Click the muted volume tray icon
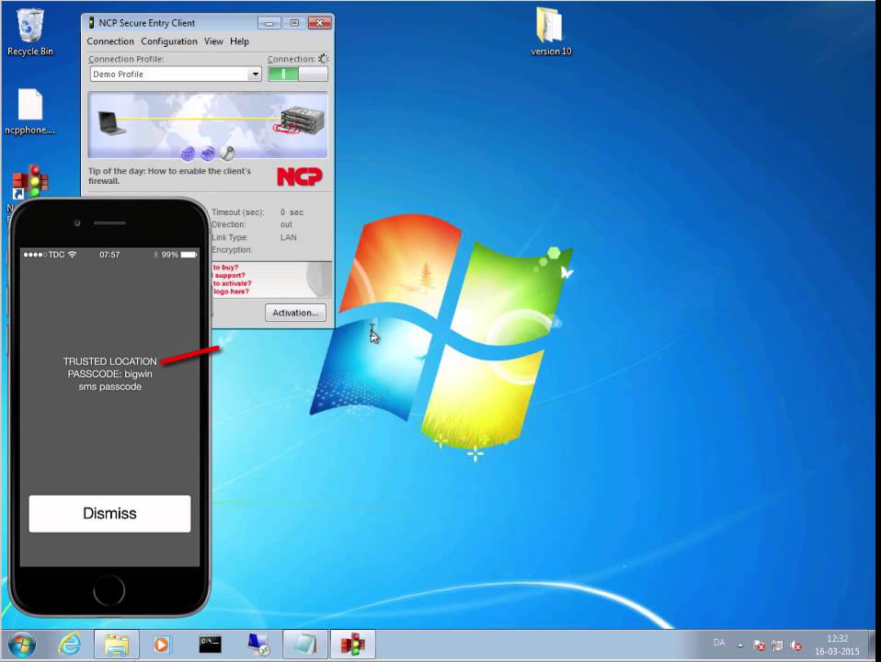Image resolution: width=881 pixels, height=662 pixels. [x=795, y=645]
